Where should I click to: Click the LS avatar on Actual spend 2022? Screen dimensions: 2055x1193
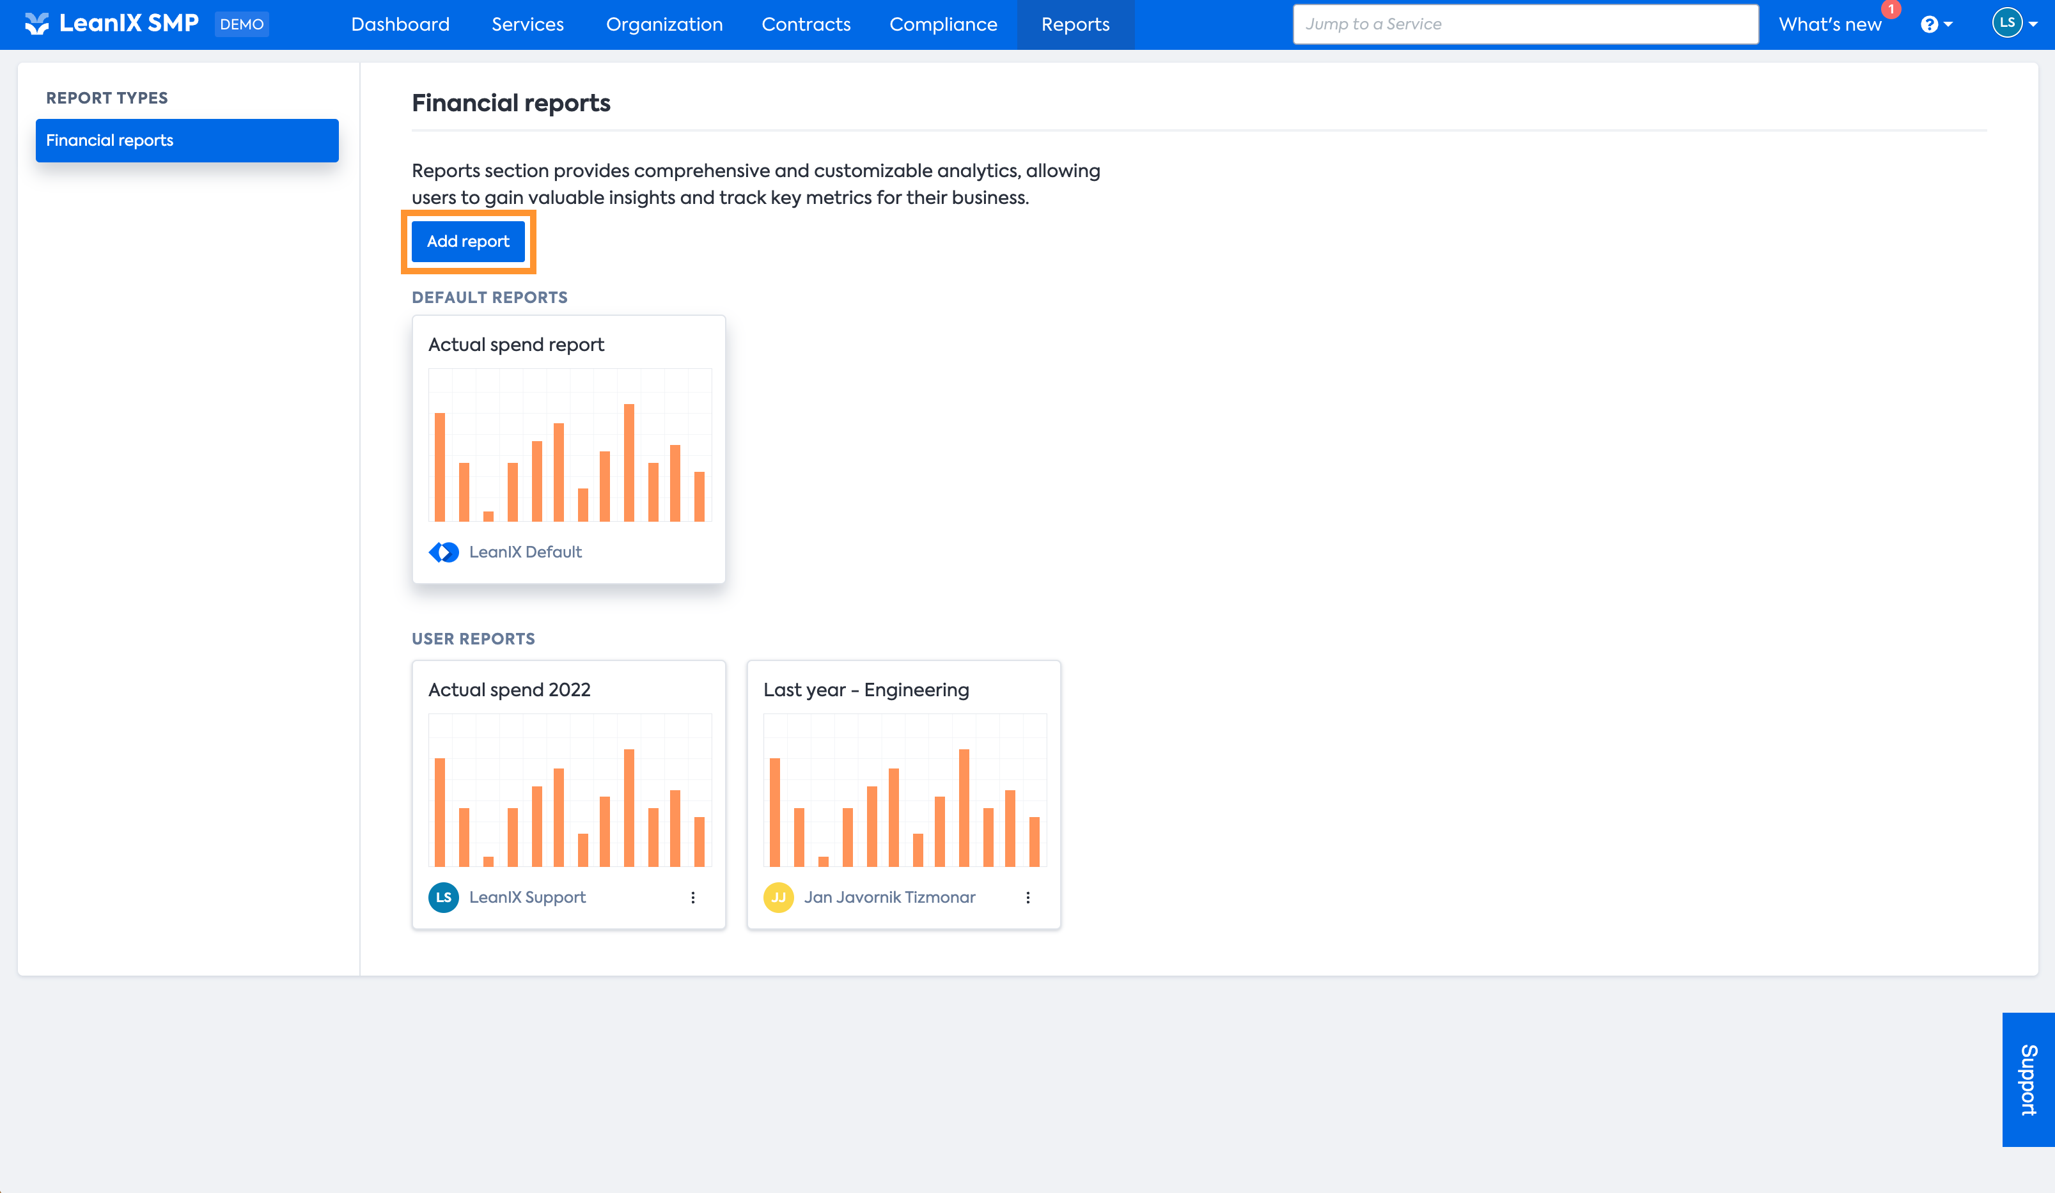(x=444, y=897)
